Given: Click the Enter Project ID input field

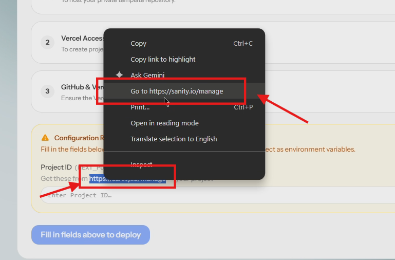Looking at the screenshot, I should click(x=218, y=195).
